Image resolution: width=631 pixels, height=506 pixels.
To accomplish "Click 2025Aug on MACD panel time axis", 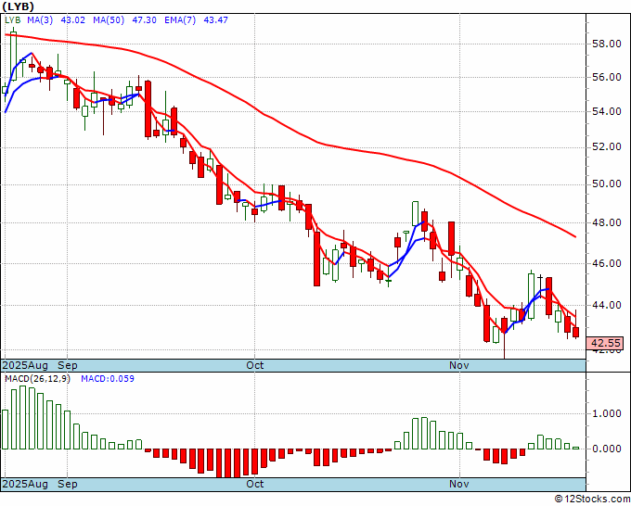I will (25, 484).
